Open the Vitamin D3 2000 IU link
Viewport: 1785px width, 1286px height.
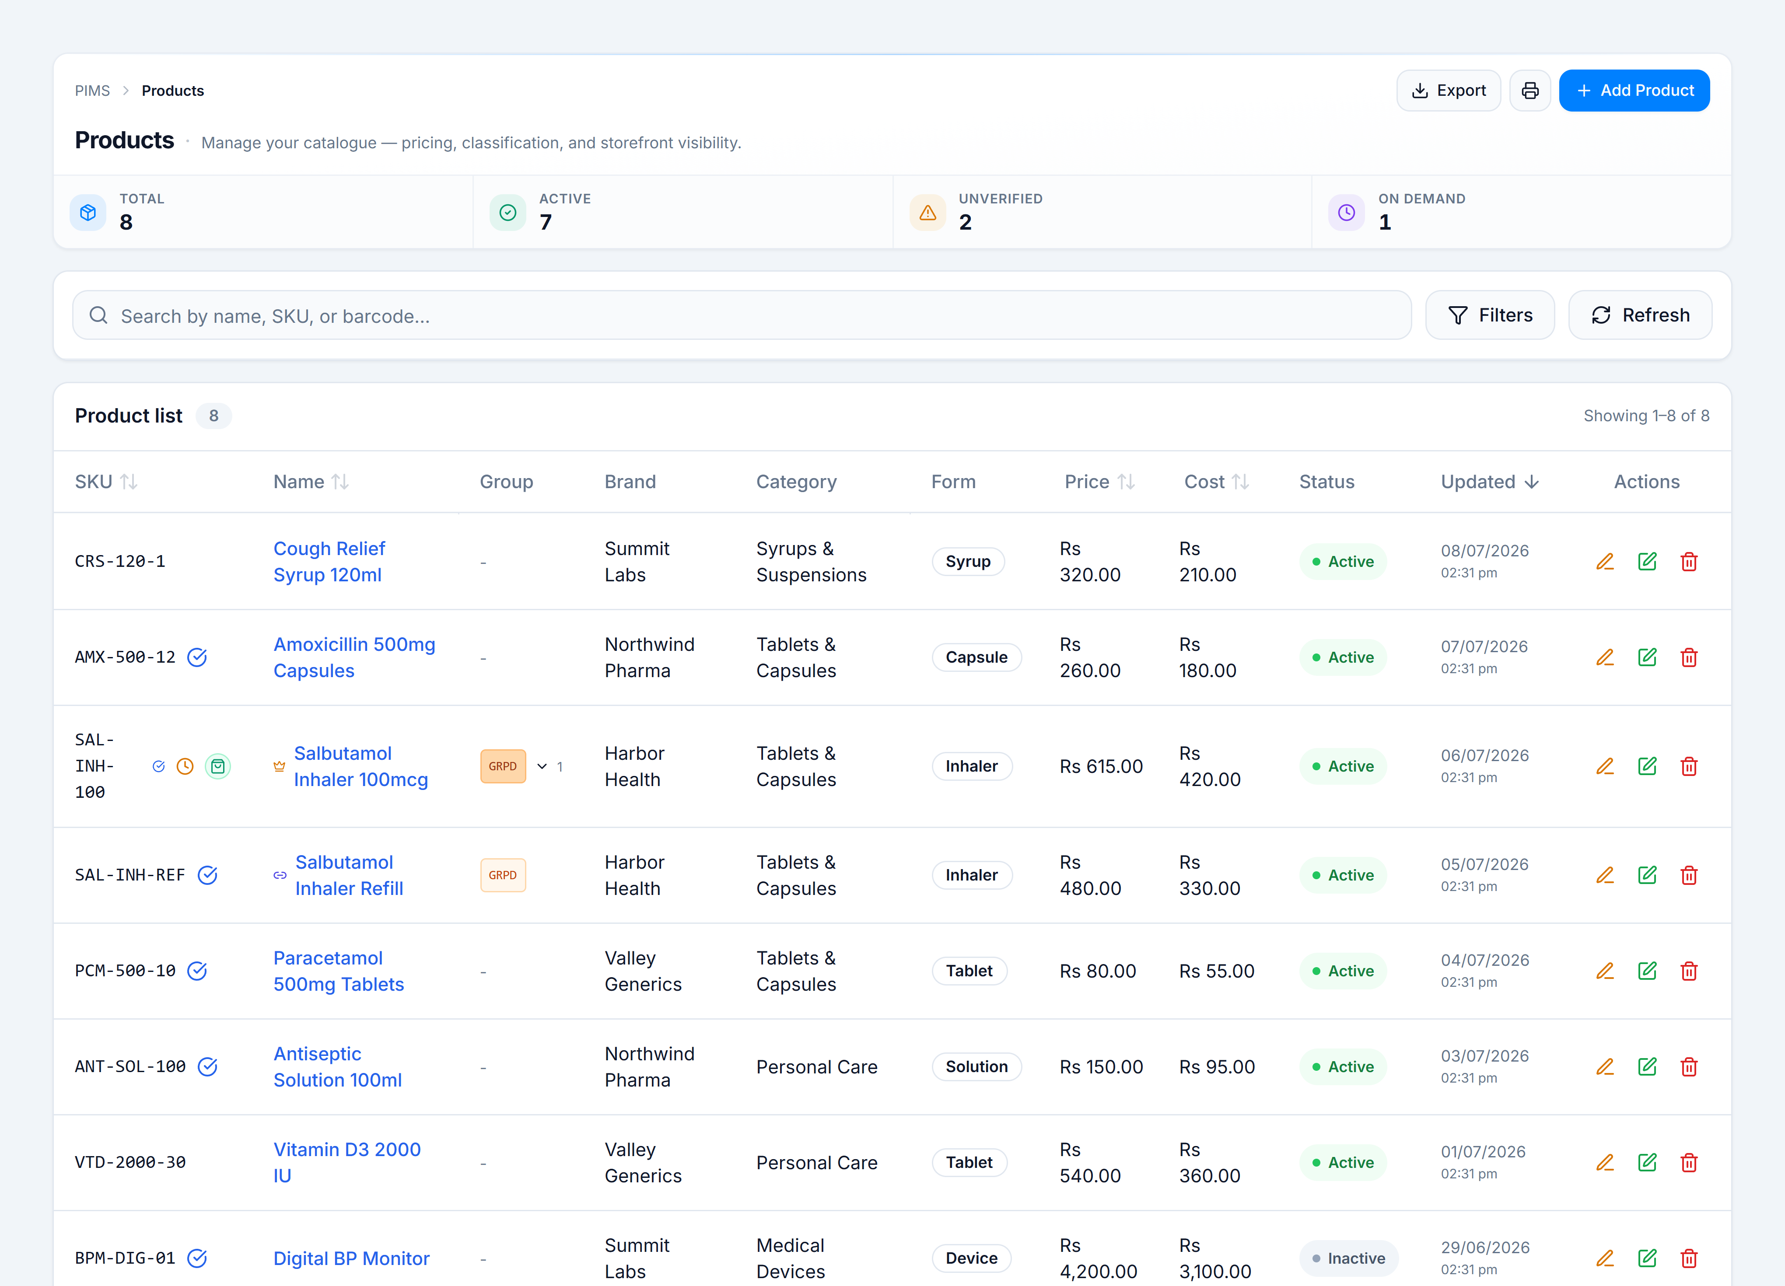pos(346,1163)
